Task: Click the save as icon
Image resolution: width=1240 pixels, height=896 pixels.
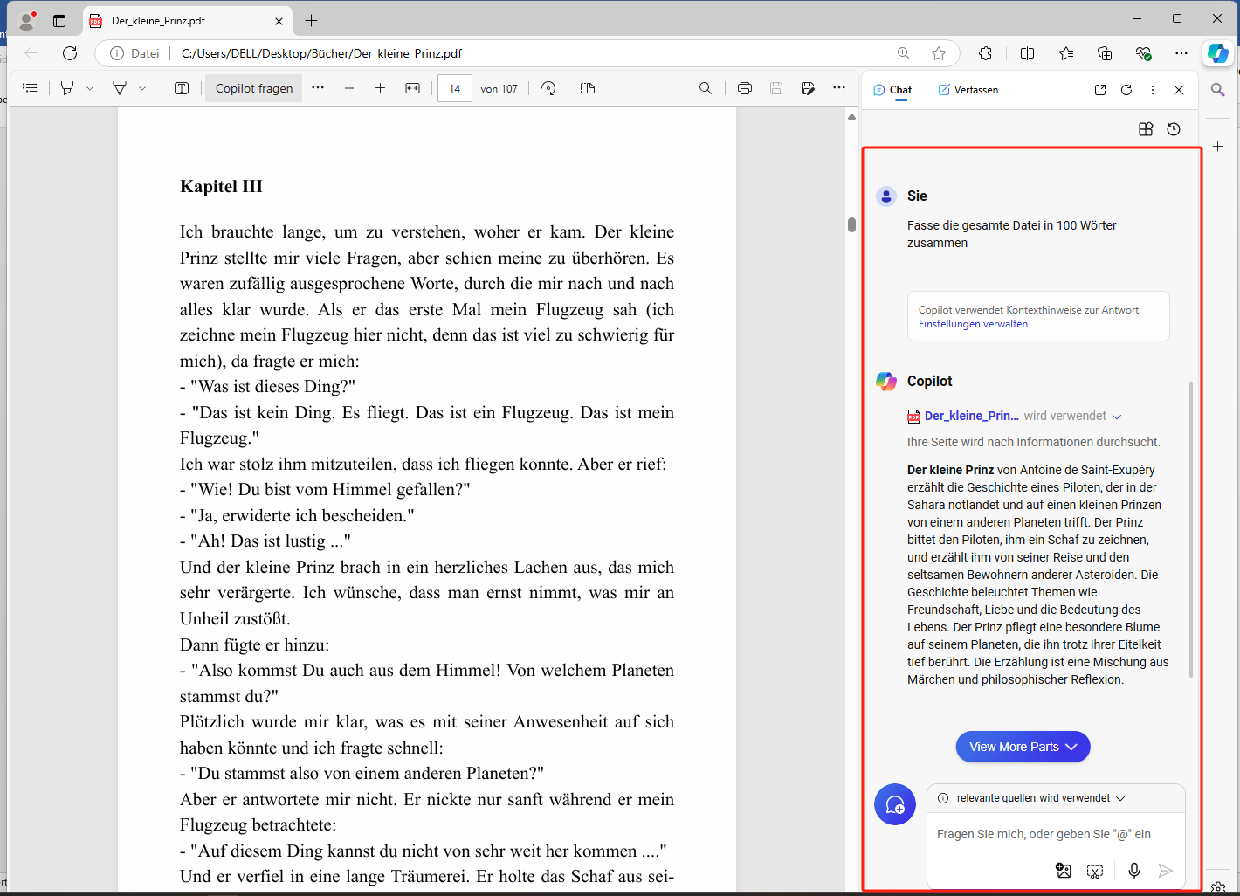Action: [x=808, y=88]
